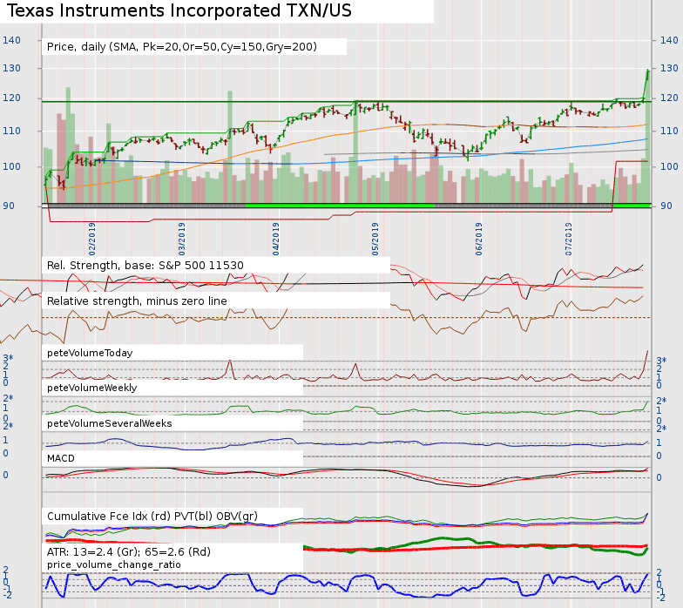This screenshot has width=683, height=608.
Task: Click the 130 price label on right axis
Action: coord(669,68)
